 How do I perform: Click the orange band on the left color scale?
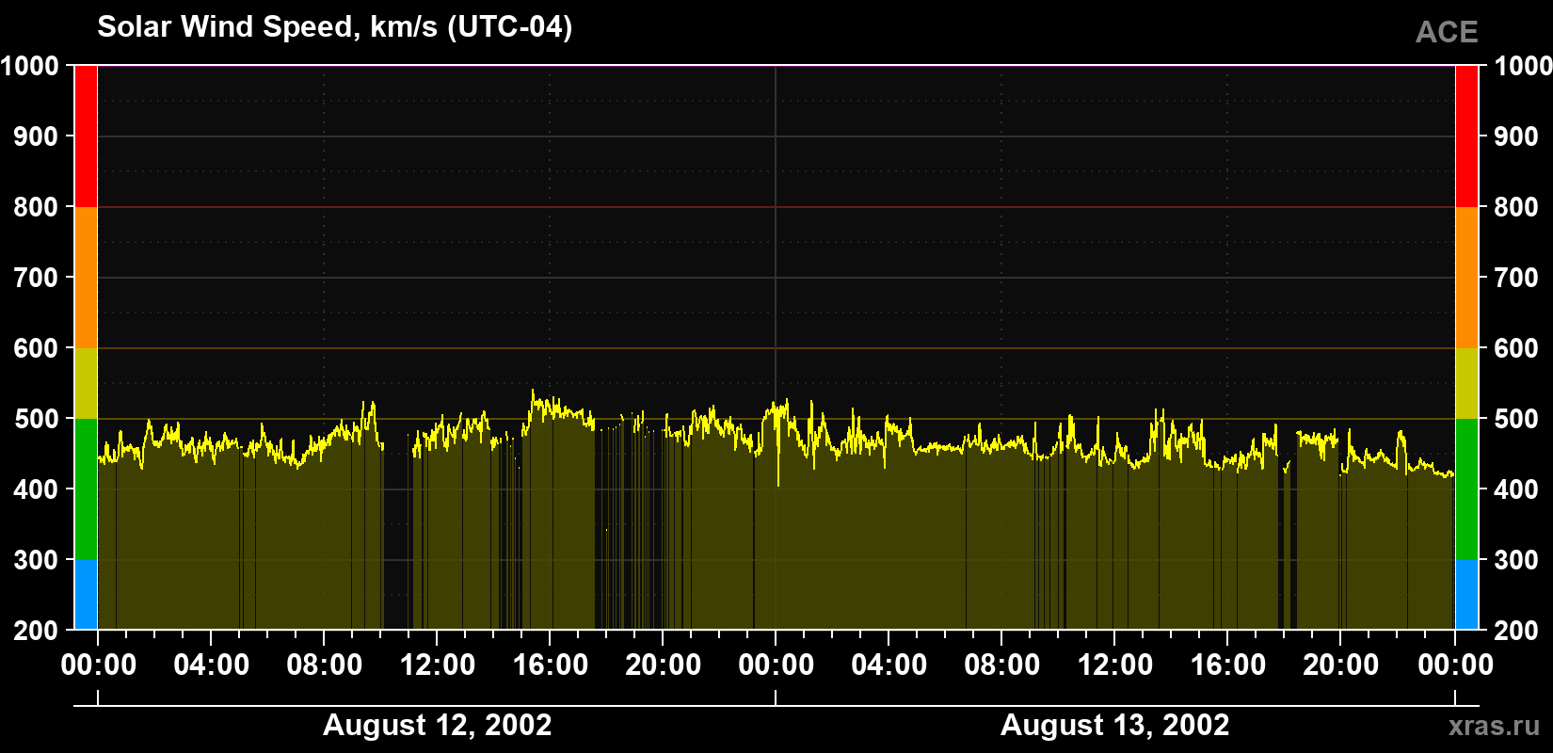[x=86, y=278]
